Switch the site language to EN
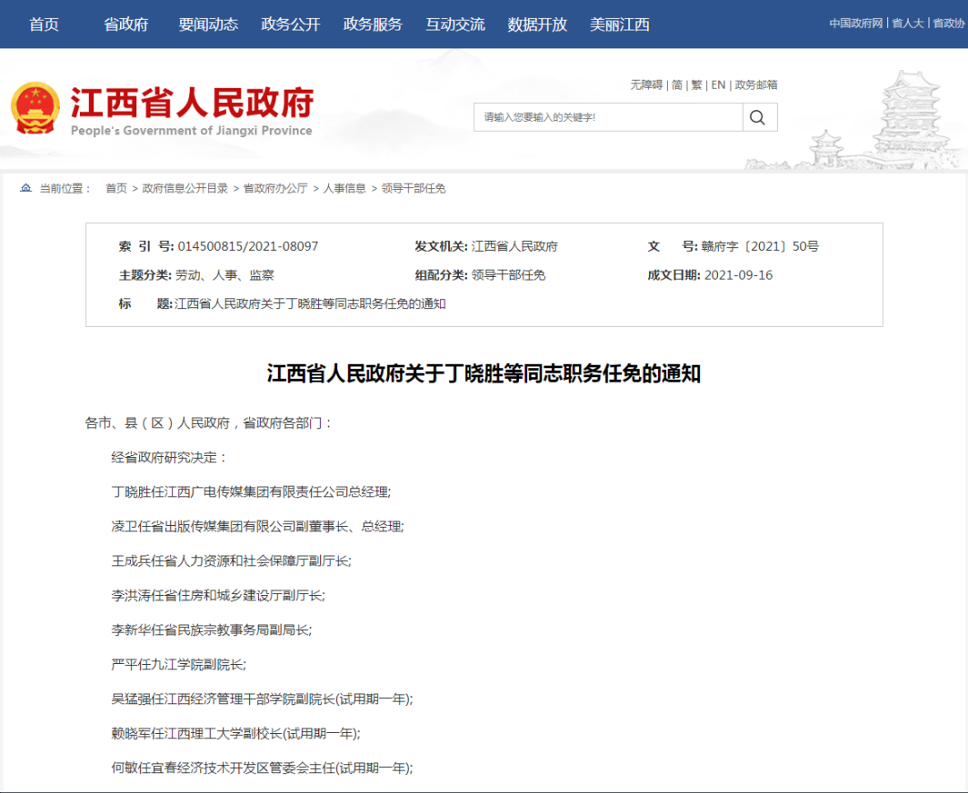The width and height of the screenshot is (968, 793). 717,84
